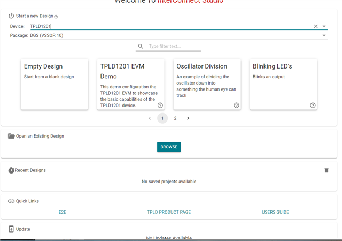Viewport: 342px width, 241px height.
Task: Clear the Device field with the X icon
Action: coord(316,26)
